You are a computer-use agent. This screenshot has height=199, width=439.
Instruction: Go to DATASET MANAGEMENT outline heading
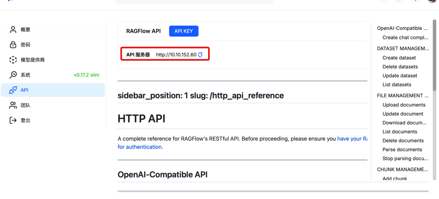tap(402, 48)
